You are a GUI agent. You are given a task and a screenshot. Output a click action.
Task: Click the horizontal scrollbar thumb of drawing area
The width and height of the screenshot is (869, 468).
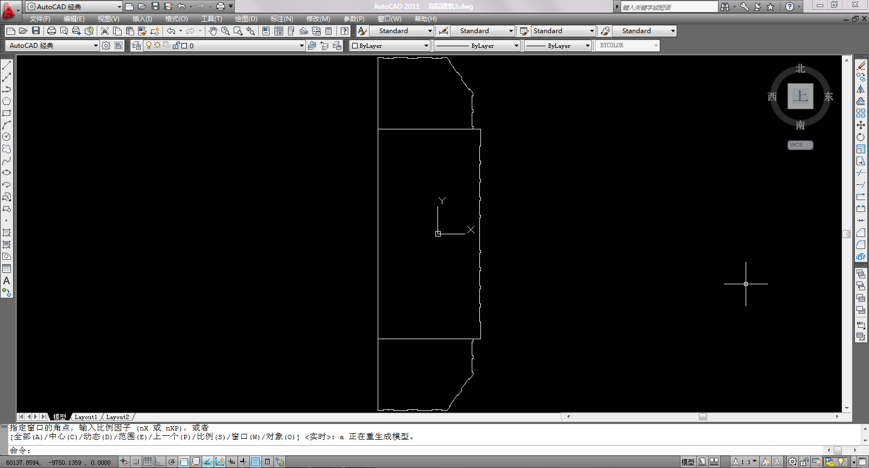[x=703, y=417]
